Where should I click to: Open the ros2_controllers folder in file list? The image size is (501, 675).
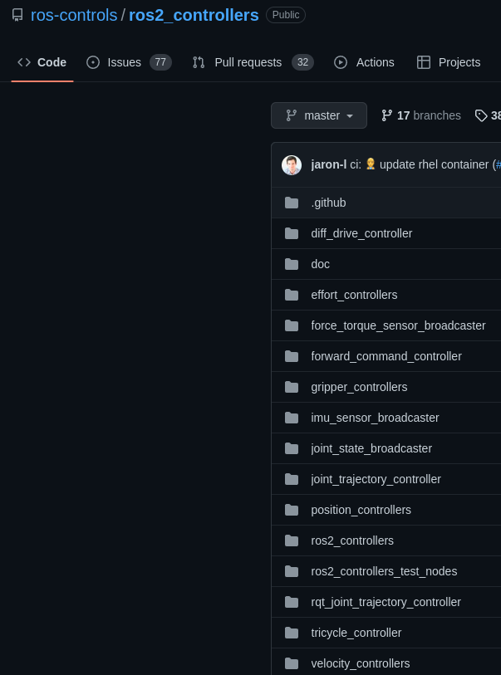click(352, 540)
